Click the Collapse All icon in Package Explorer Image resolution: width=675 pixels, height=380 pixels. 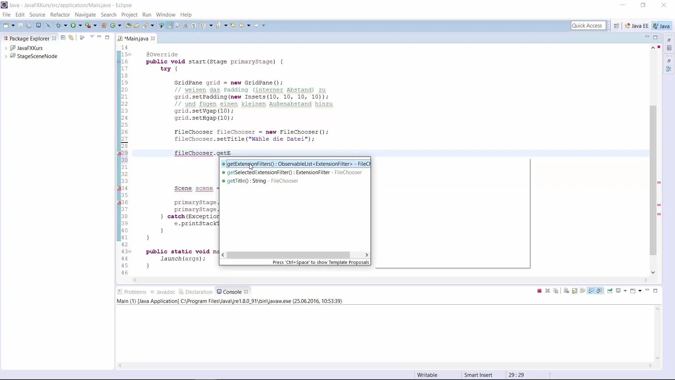[63, 37]
